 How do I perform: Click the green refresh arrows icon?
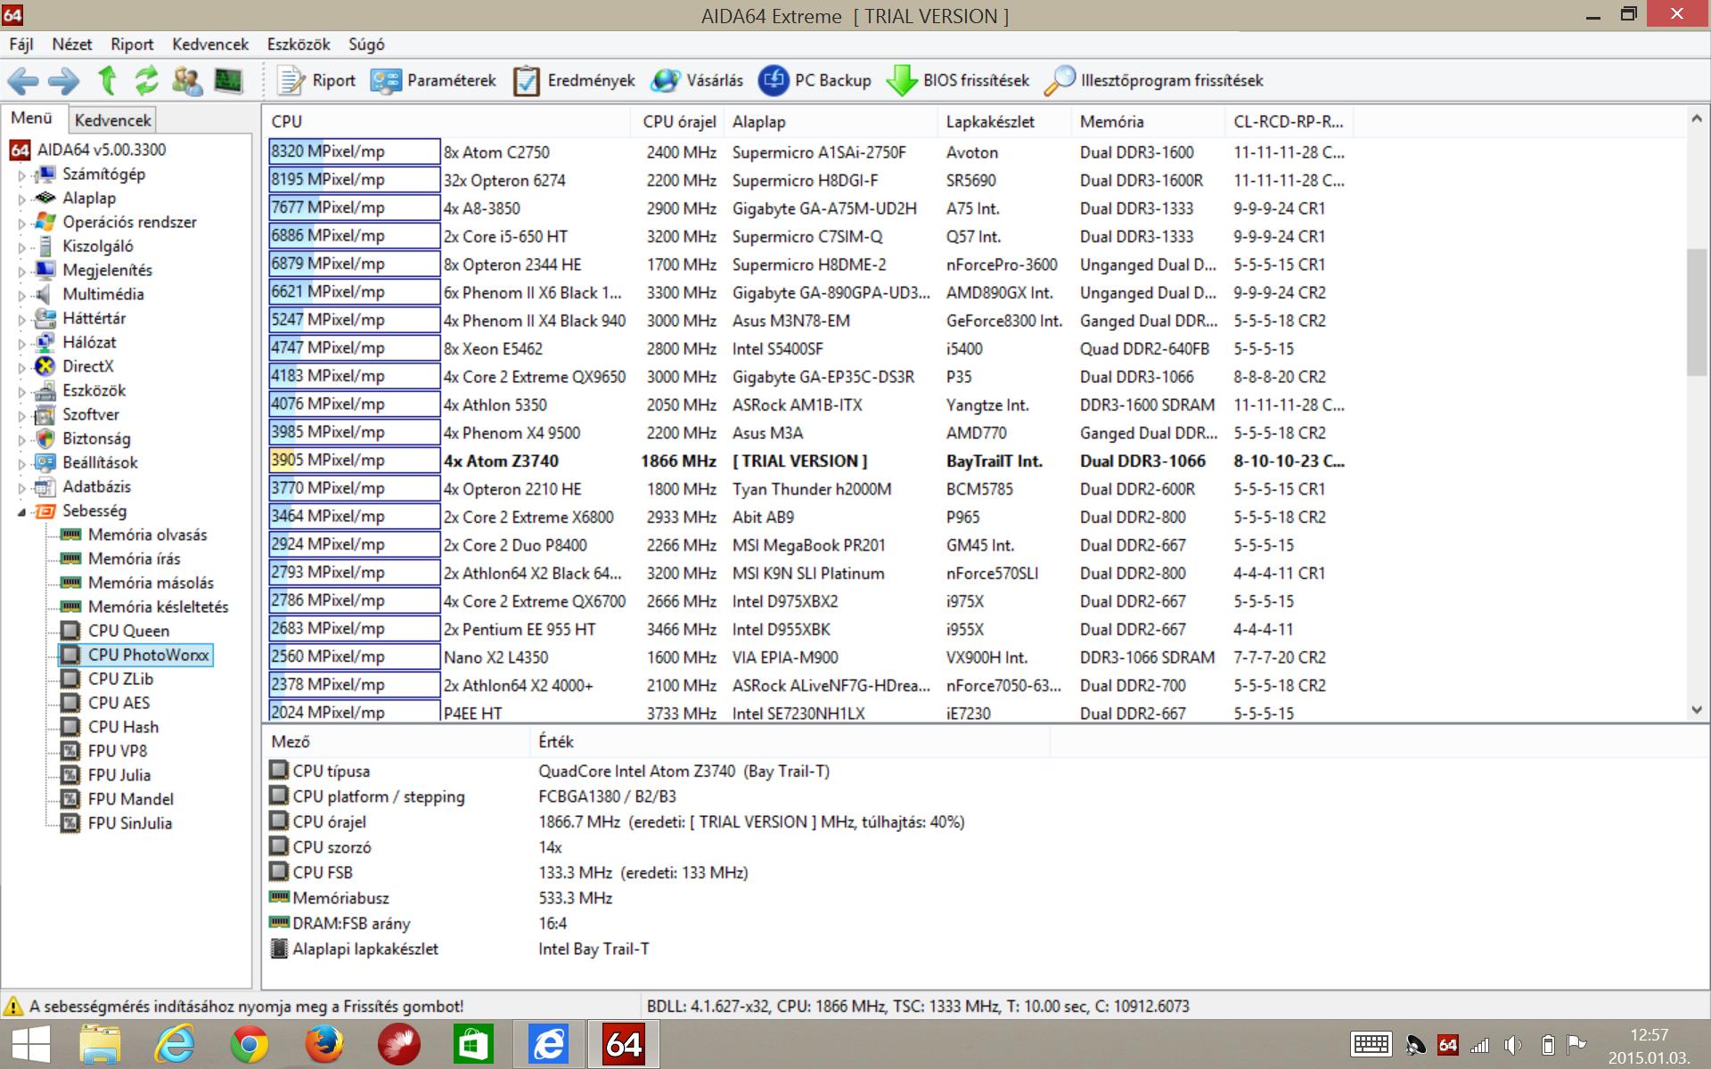click(x=146, y=81)
